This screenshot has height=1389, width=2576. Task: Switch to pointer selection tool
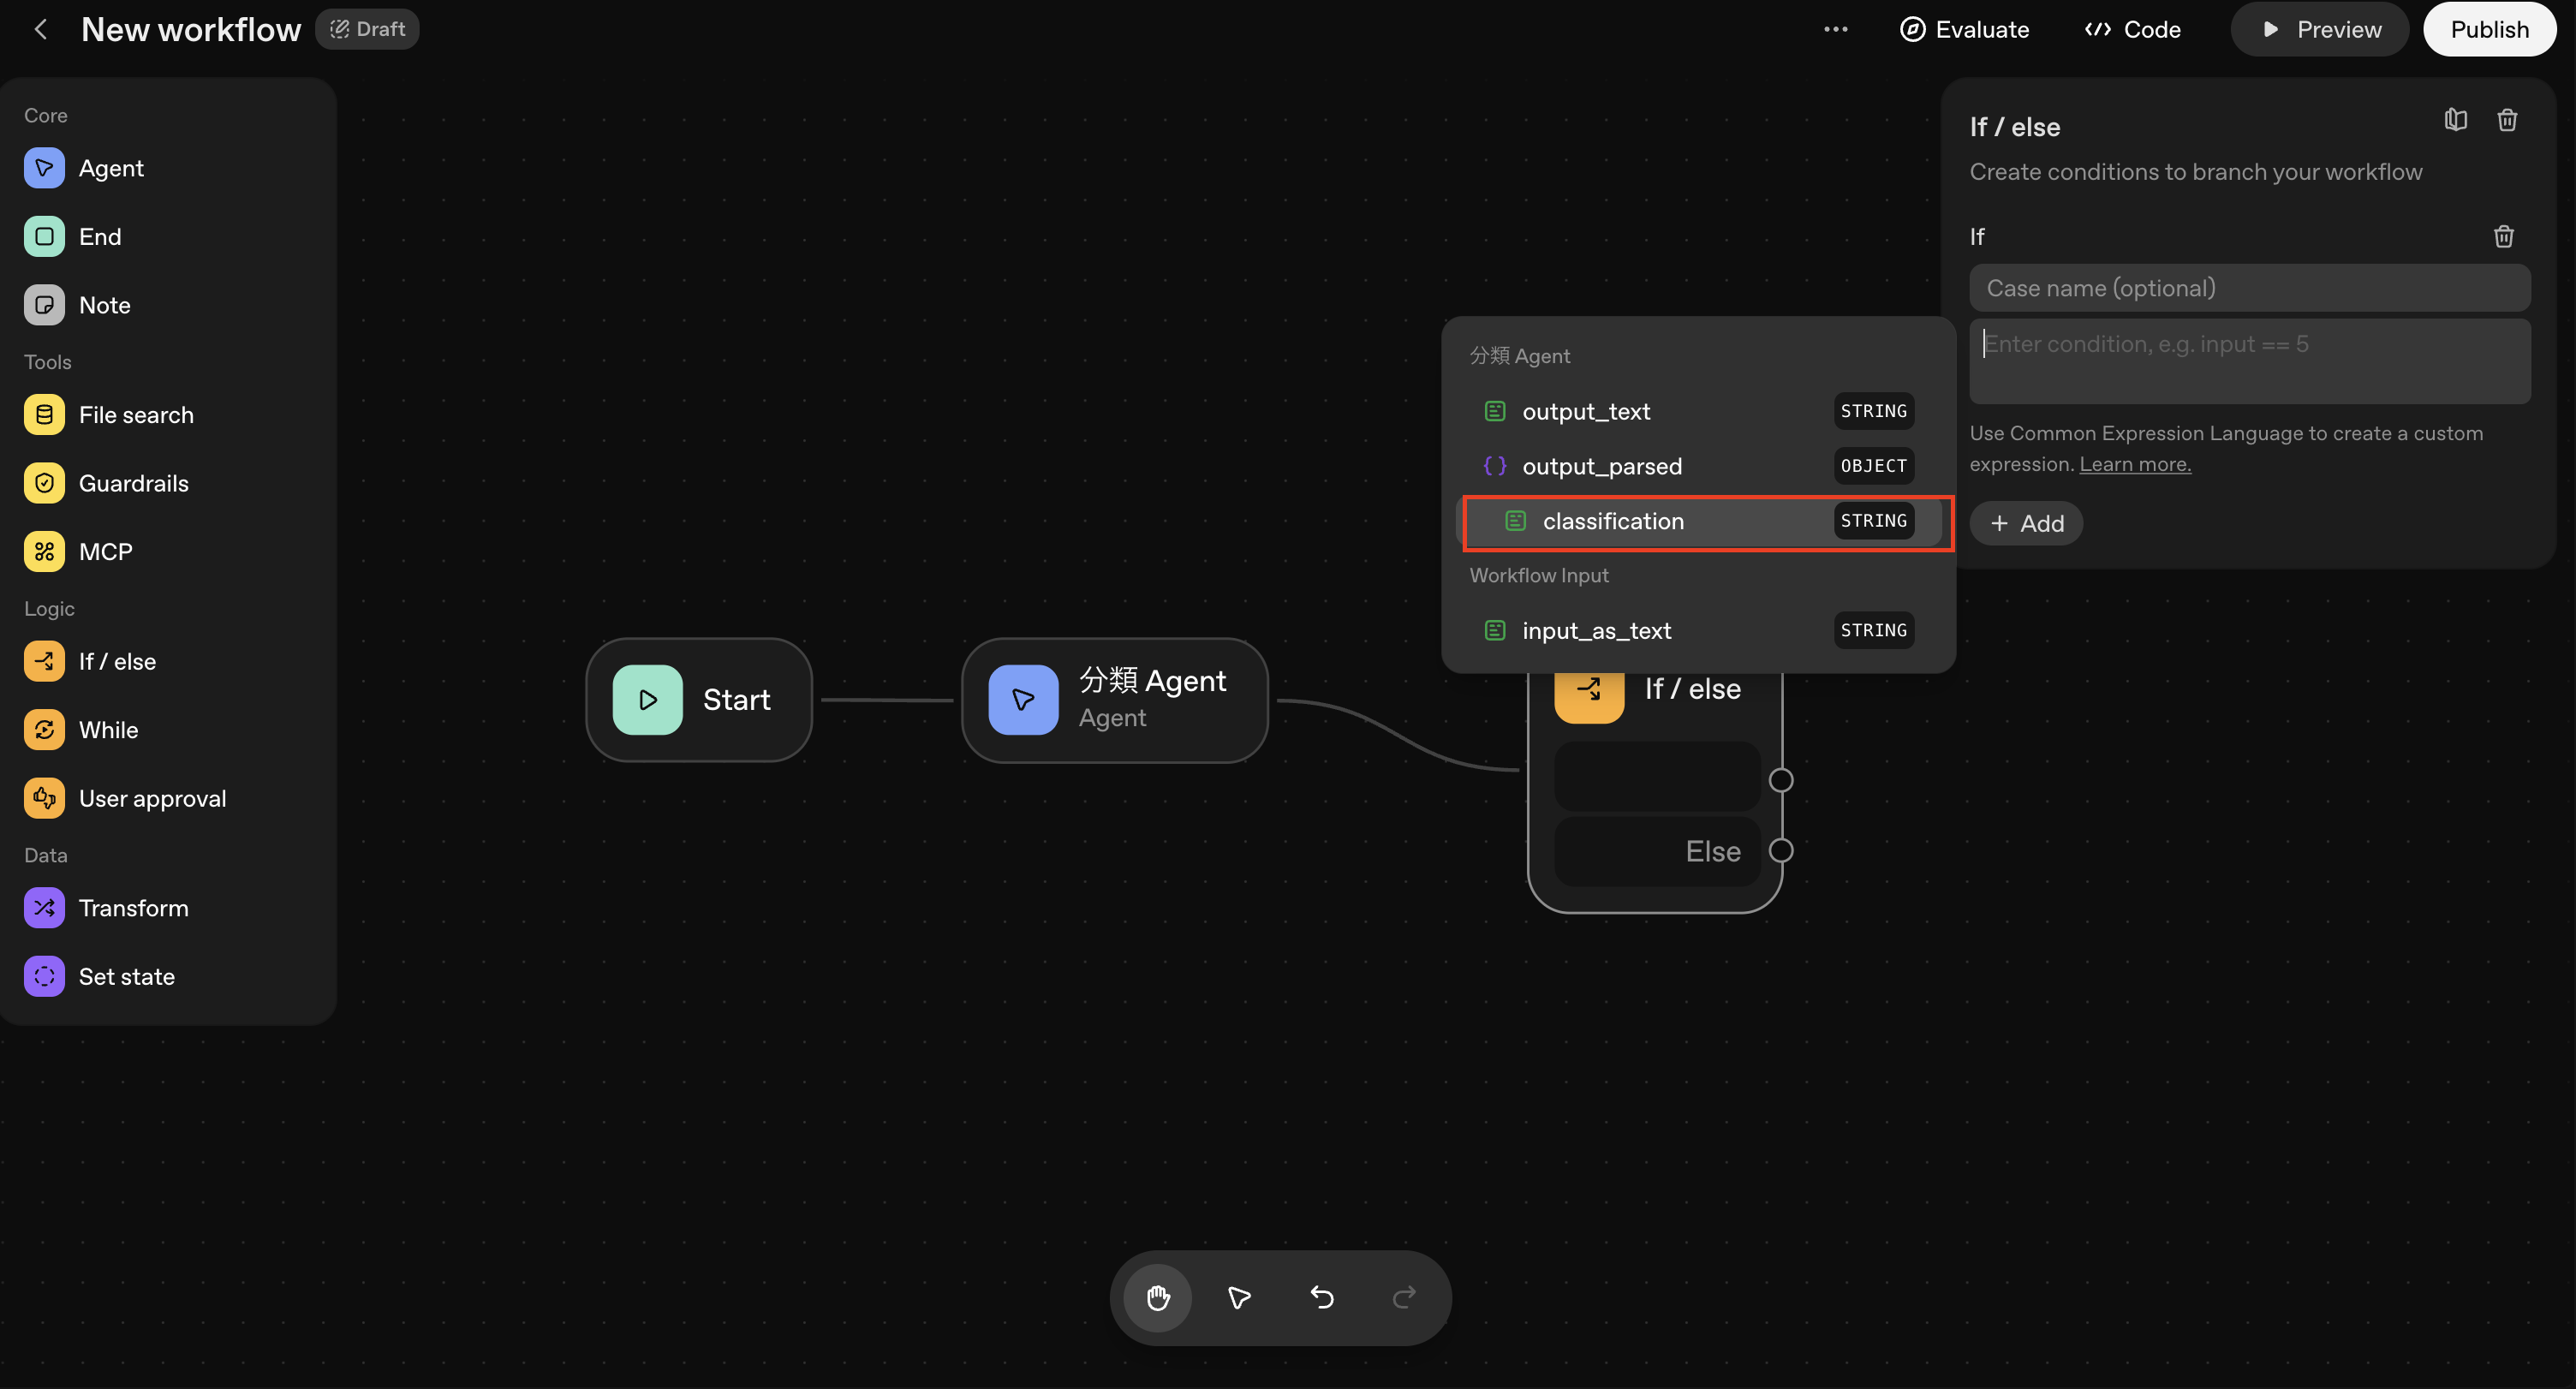pos(1239,1297)
